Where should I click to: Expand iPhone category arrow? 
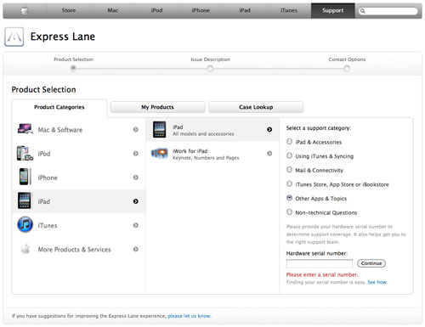click(x=136, y=178)
